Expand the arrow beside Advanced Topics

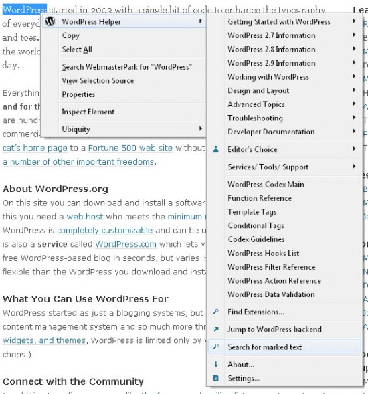[354, 104]
